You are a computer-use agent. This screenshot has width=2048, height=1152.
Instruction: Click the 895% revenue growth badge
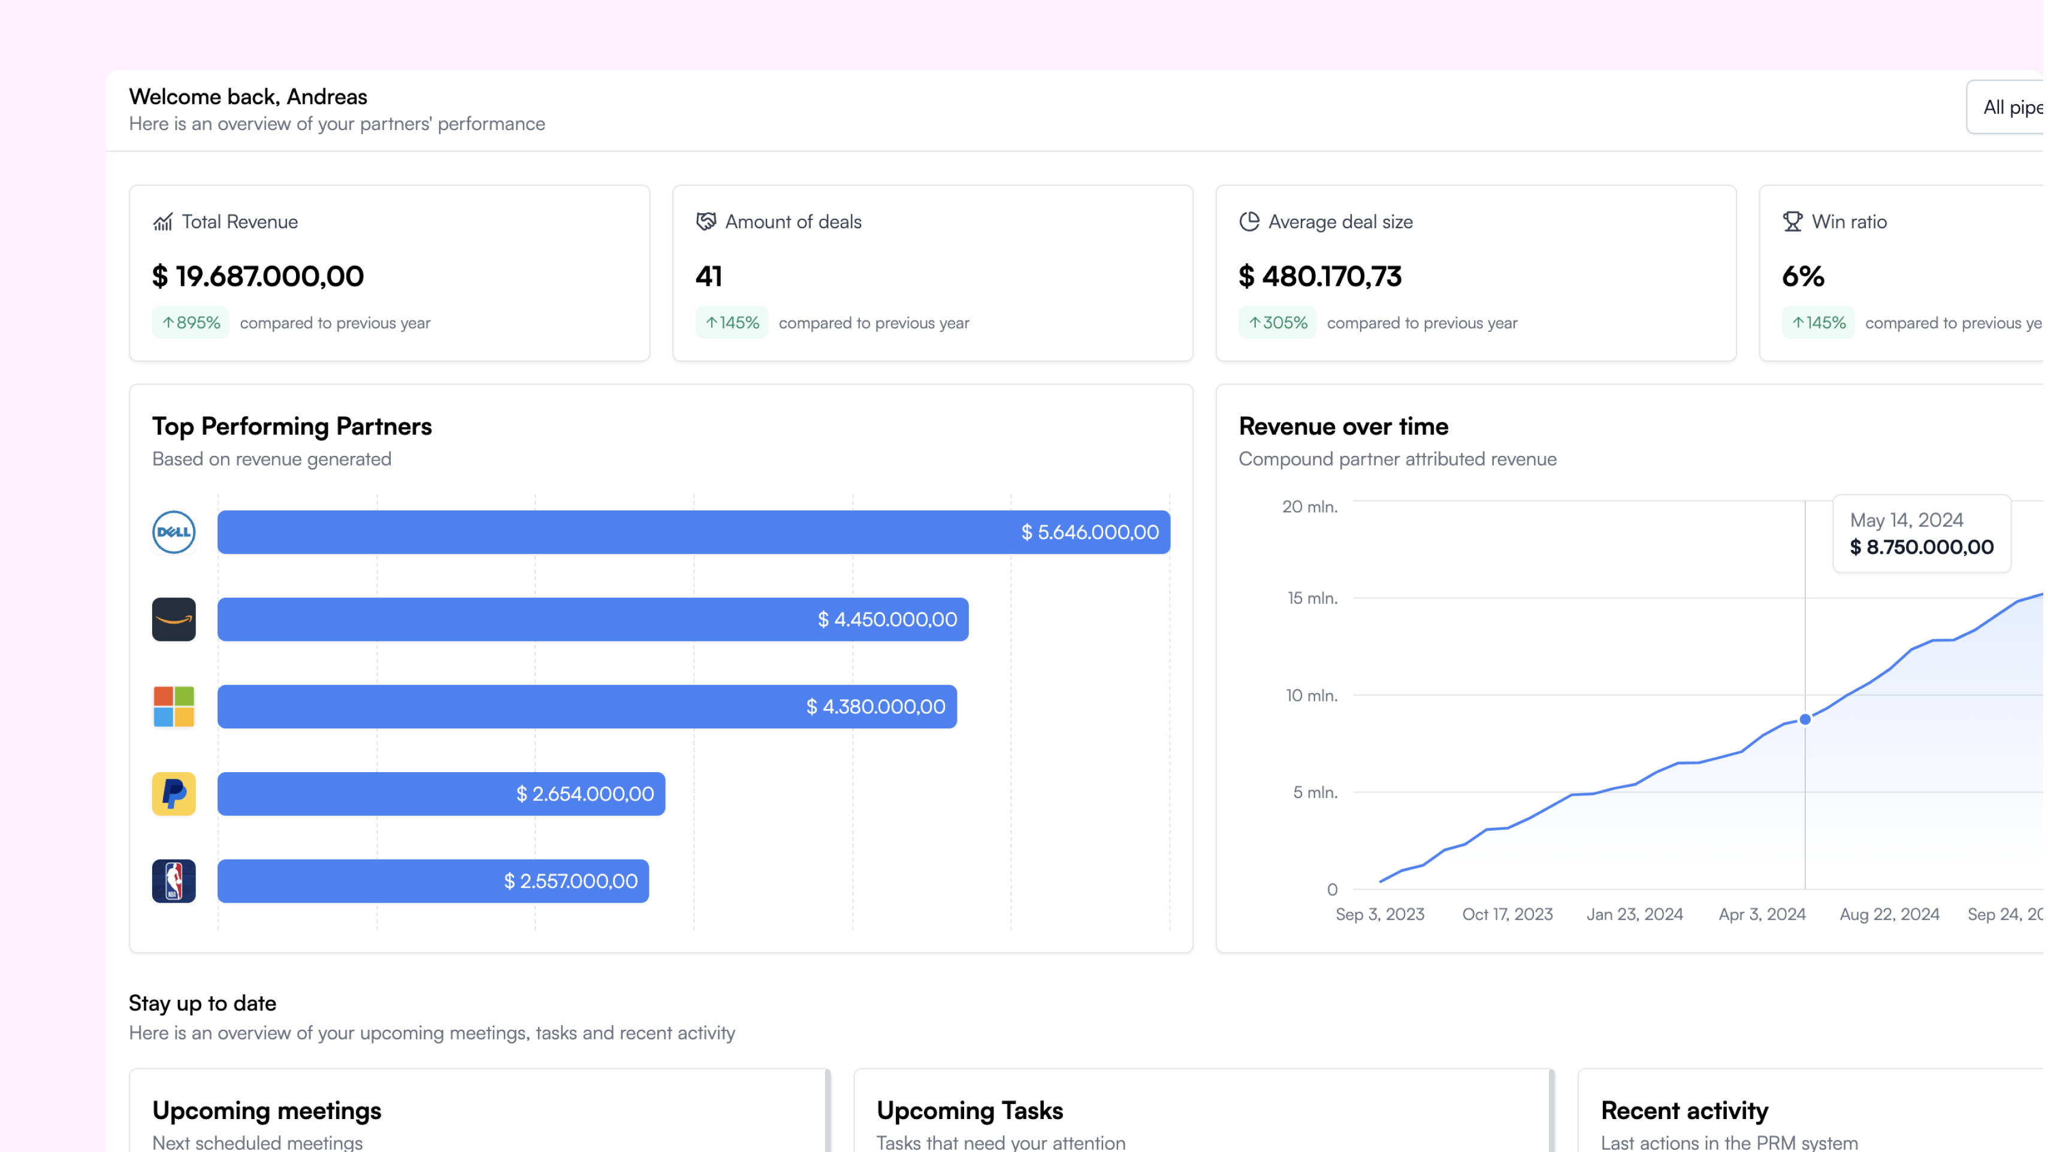click(191, 323)
